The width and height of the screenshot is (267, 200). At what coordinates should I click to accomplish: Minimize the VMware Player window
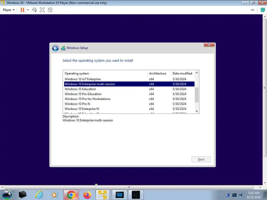(x=245, y=3)
